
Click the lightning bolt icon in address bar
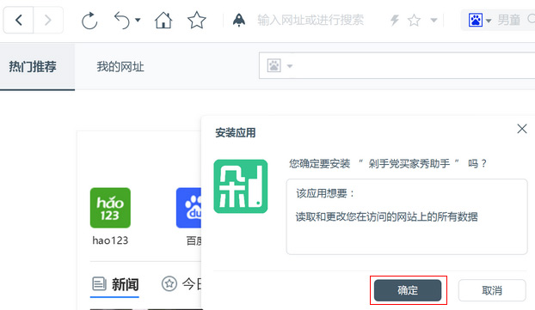[x=395, y=20]
